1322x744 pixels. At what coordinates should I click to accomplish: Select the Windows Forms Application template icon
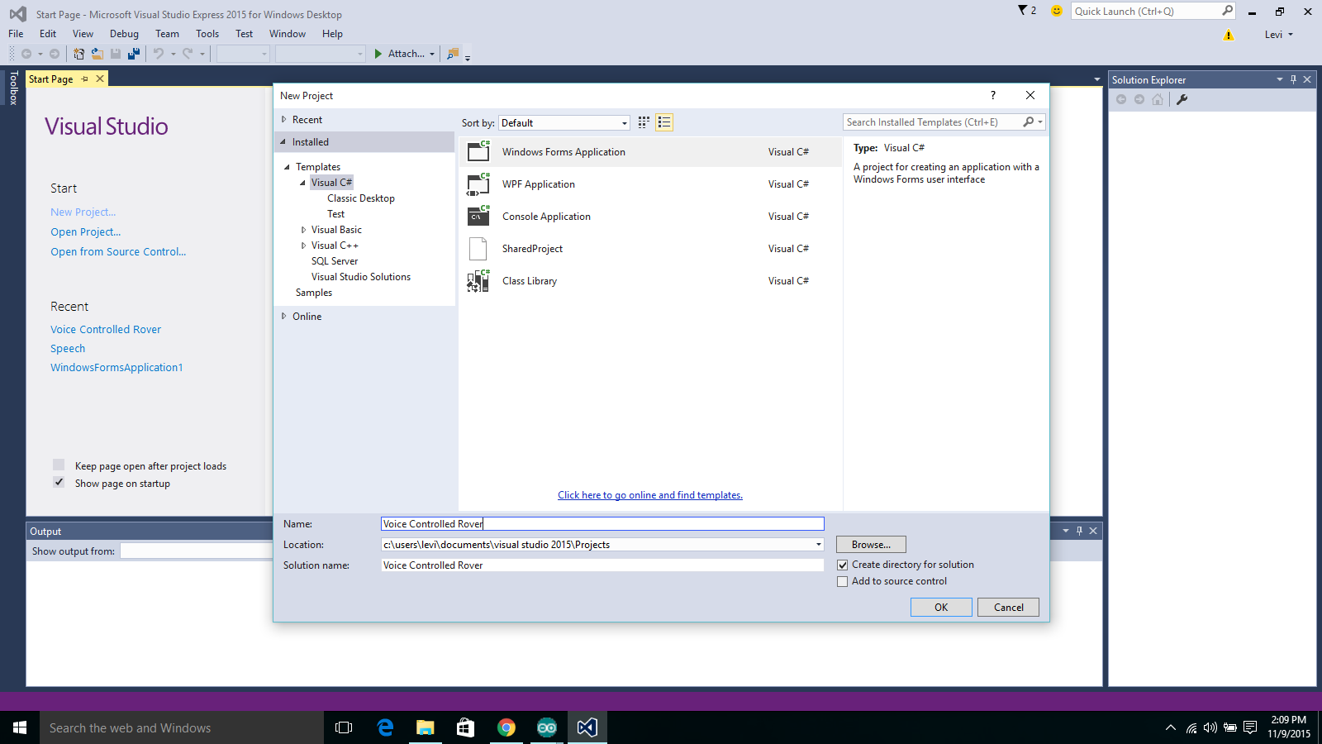pos(478,151)
